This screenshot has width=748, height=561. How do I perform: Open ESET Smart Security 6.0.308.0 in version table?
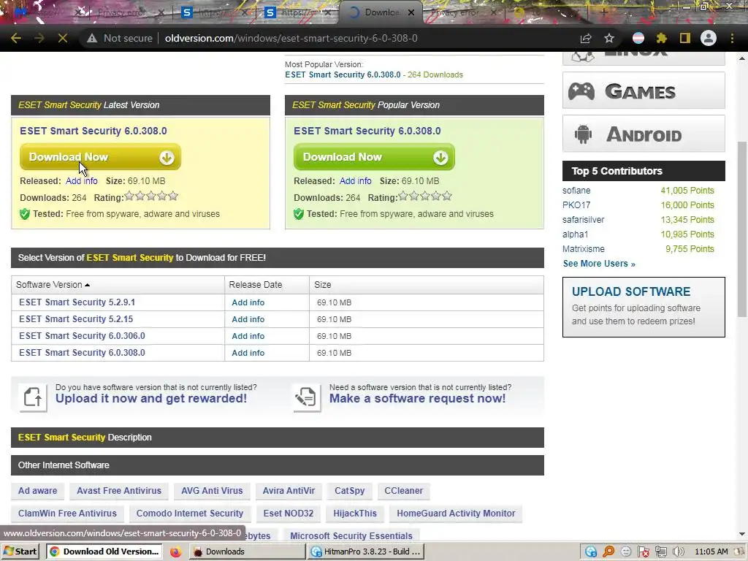[82, 353]
